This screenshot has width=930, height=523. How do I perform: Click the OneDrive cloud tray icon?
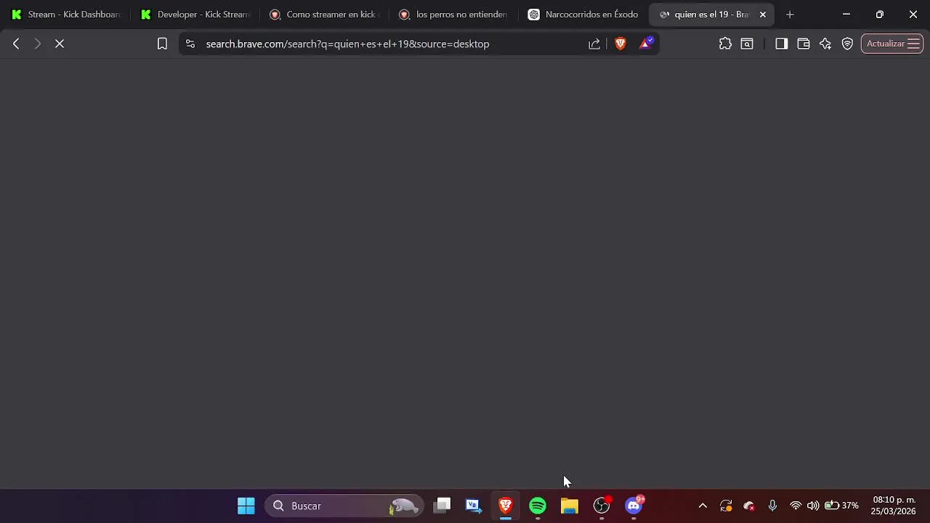click(x=749, y=506)
